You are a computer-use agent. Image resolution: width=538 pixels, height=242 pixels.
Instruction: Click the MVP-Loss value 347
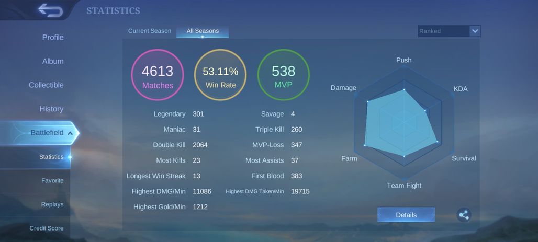[x=296, y=145]
